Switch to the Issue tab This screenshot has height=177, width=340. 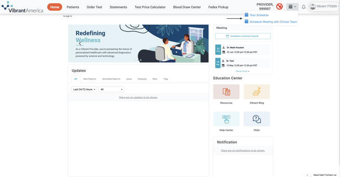coord(129,79)
